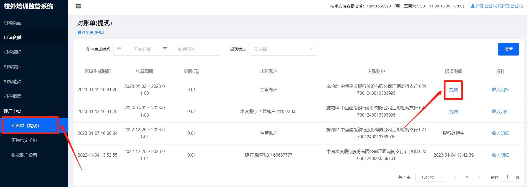Click the home icon in breadcrumb

(79, 32)
